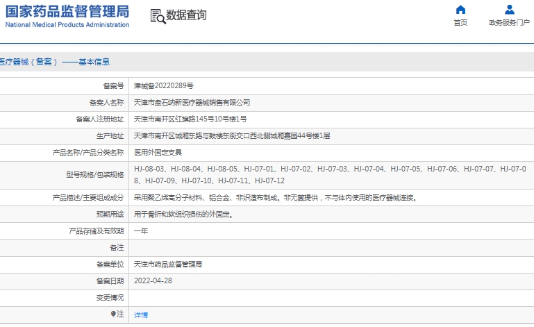Click the 备案号 row label
The image size is (534, 327).
click(113, 86)
